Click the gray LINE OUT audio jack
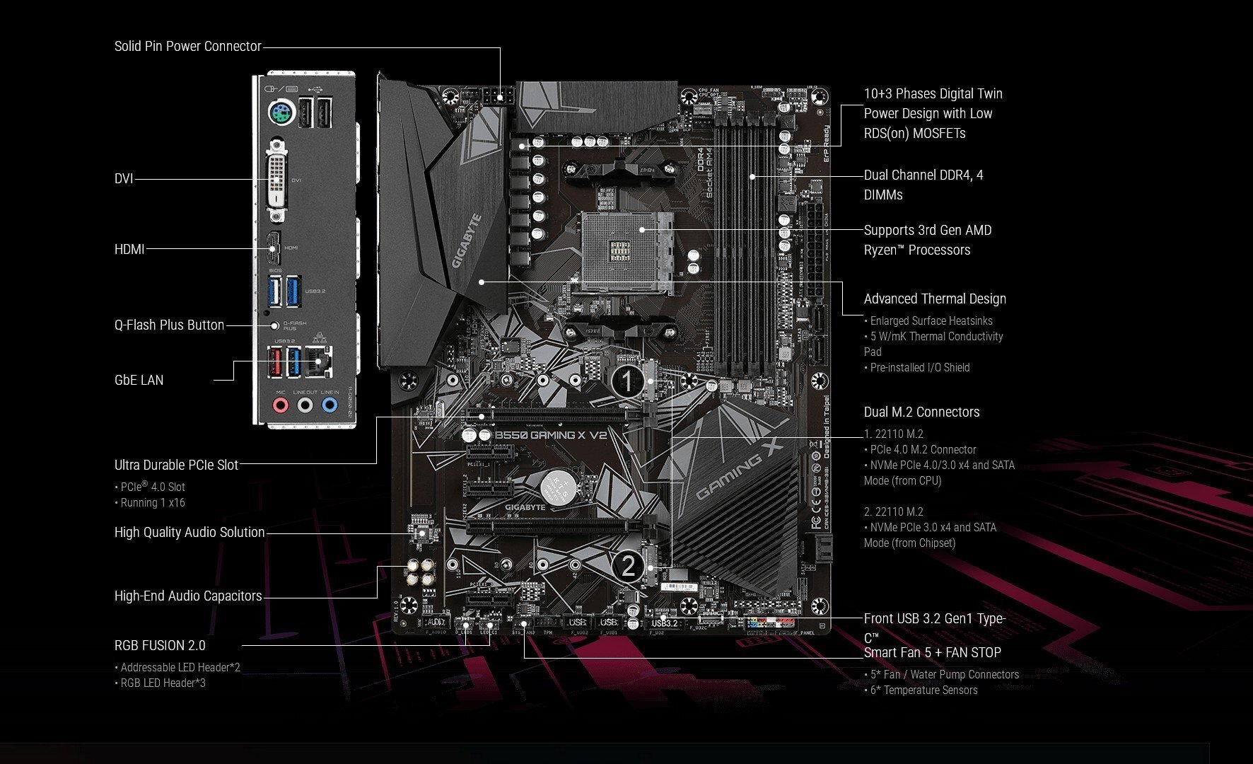 305,405
